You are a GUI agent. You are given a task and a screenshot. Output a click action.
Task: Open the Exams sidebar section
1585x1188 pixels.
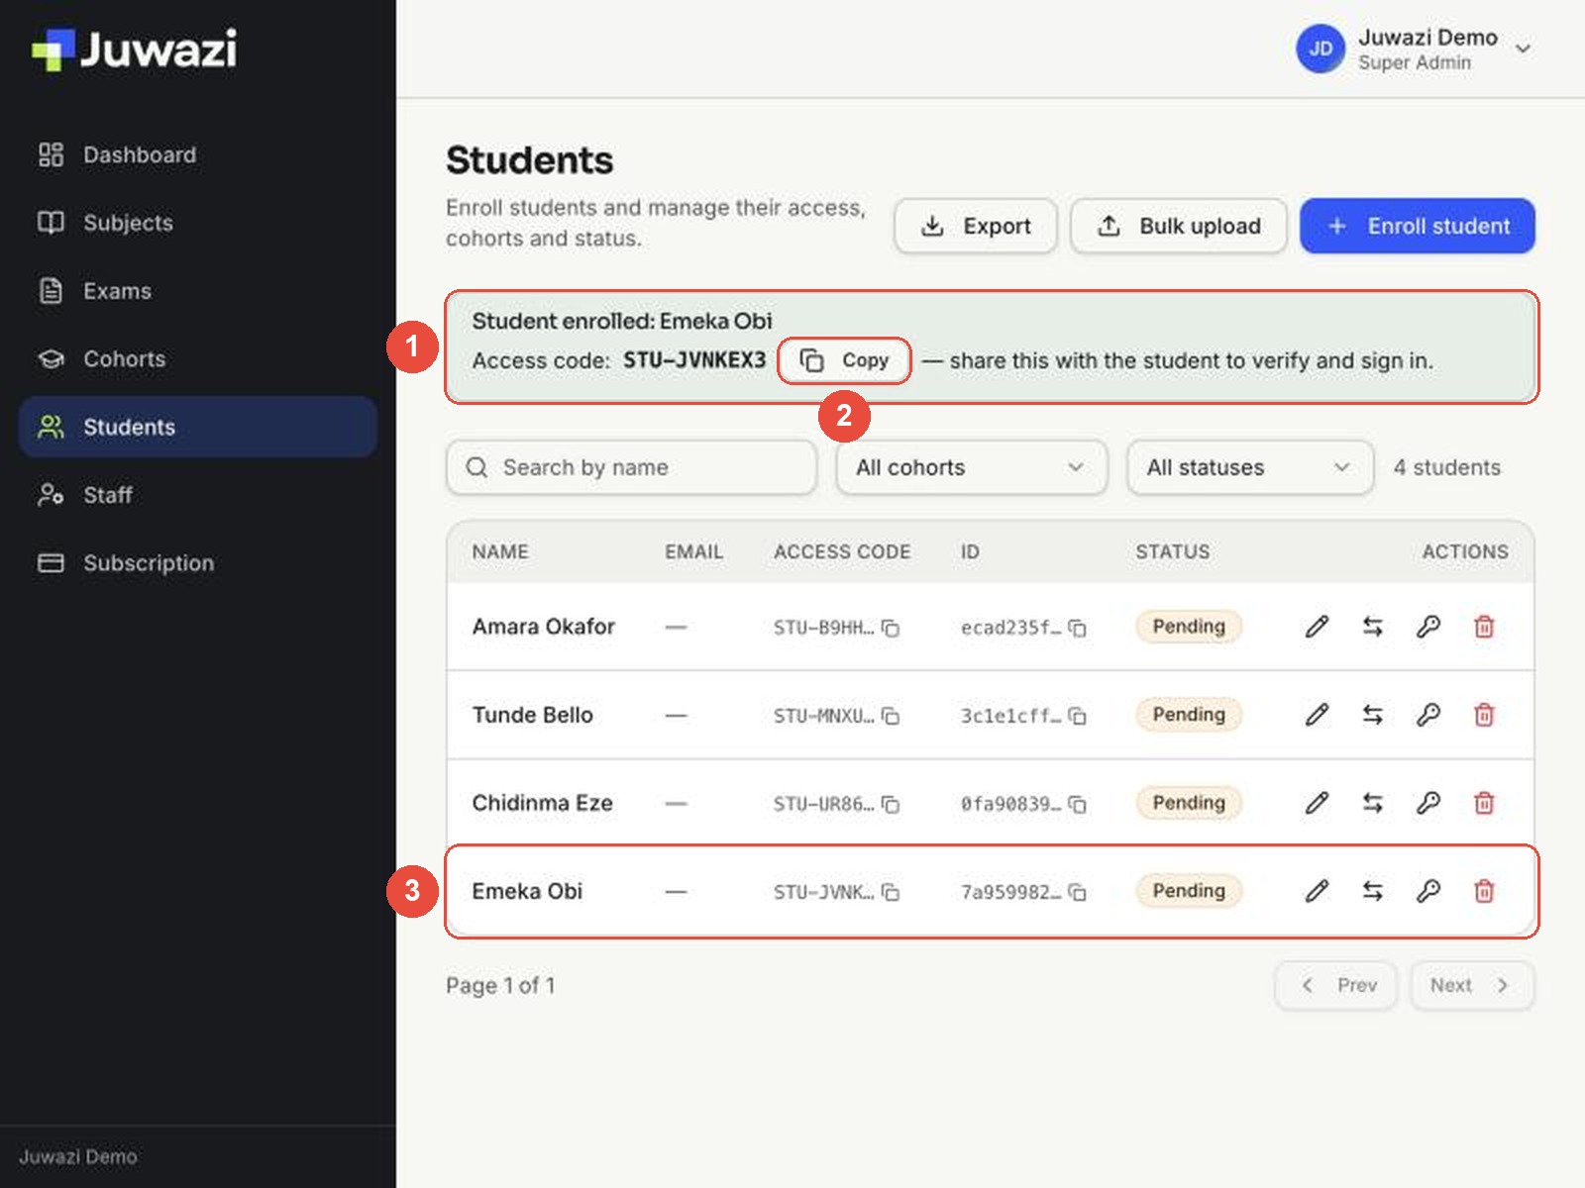click(198, 291)
